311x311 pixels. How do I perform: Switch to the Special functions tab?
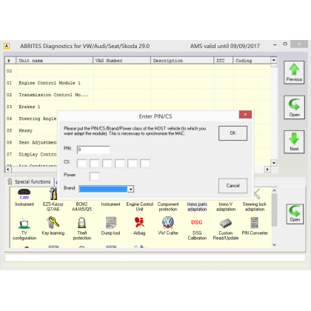[x=29, y=181]
